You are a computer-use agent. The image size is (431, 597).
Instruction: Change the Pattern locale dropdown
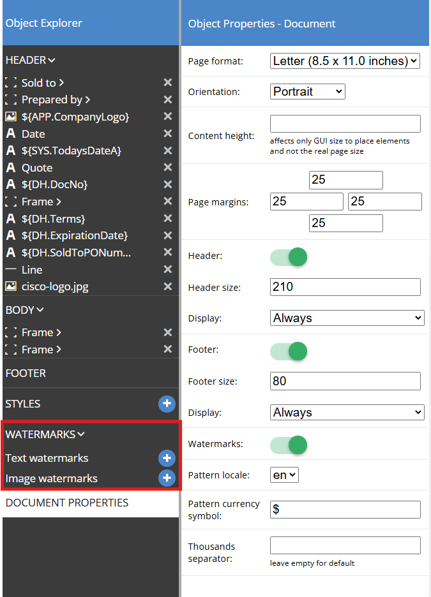(284, 475)
